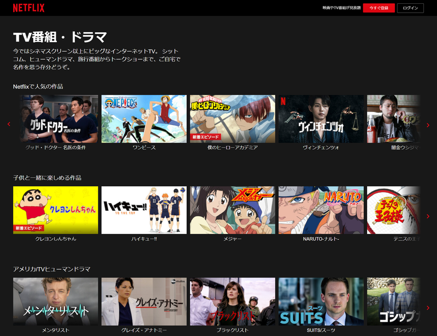
Task: Open the ゴシップガール thumbnail
Action: click(x=393, y=302)
